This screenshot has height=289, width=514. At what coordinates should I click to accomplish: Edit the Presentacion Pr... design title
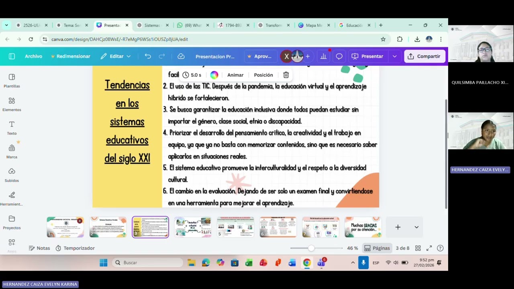click(x=215, y=57)
